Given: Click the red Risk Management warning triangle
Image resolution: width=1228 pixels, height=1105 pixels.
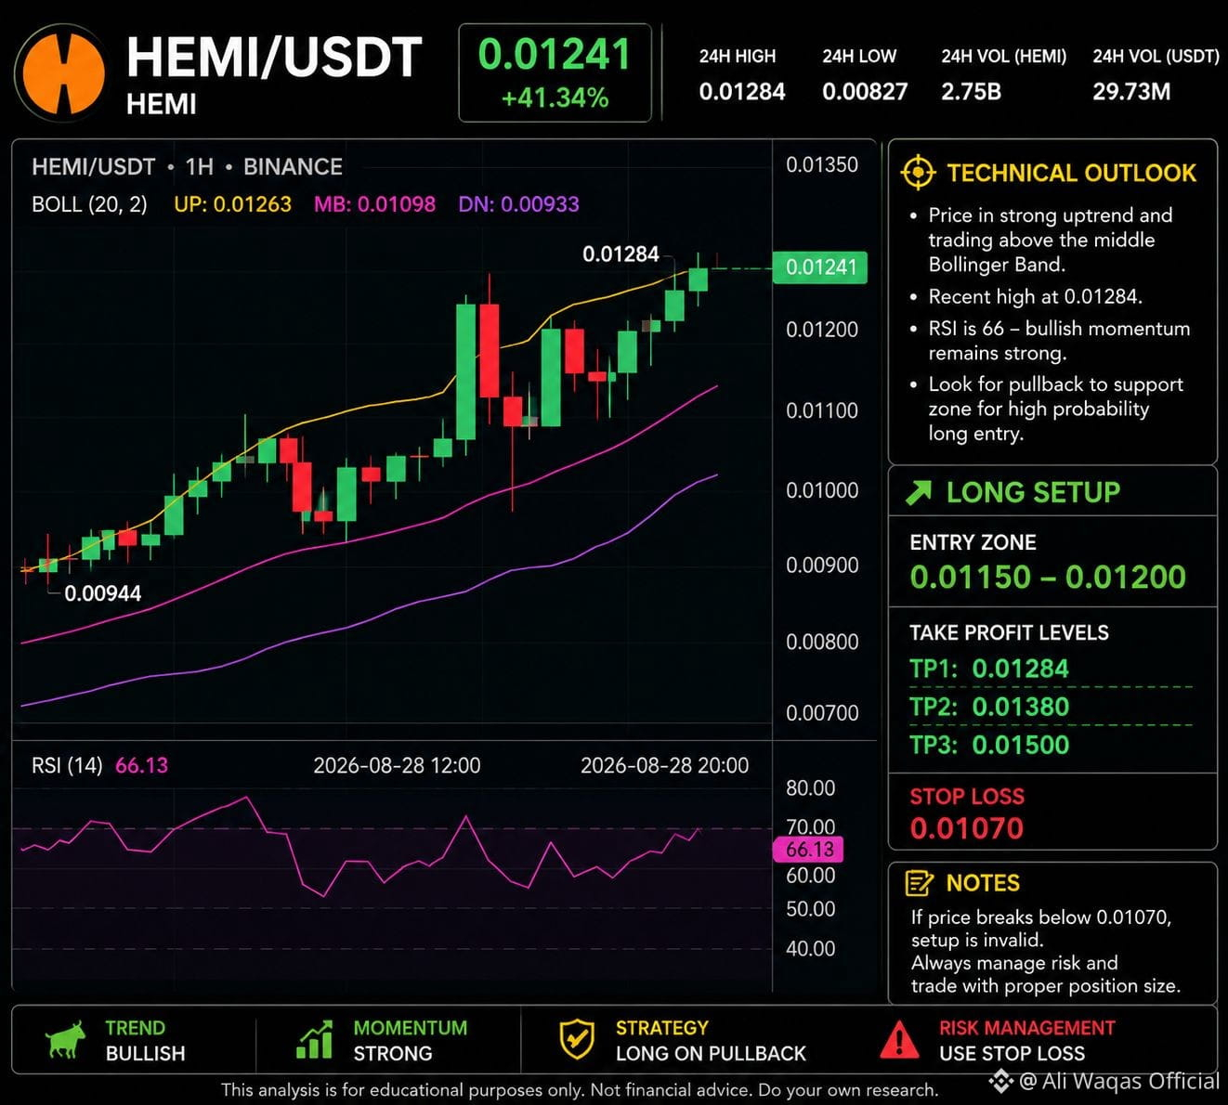Looking at the screenshot, I should (x=899, y=1040).
